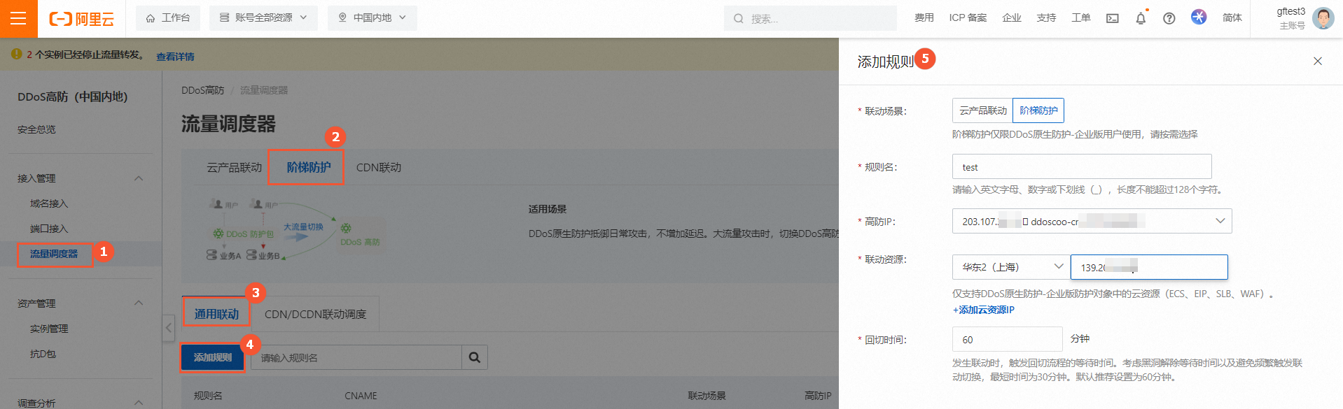Collapse the left sidebar with arrow handle
The height and width of the screenshot is (409, 1343).
[168, 327]
